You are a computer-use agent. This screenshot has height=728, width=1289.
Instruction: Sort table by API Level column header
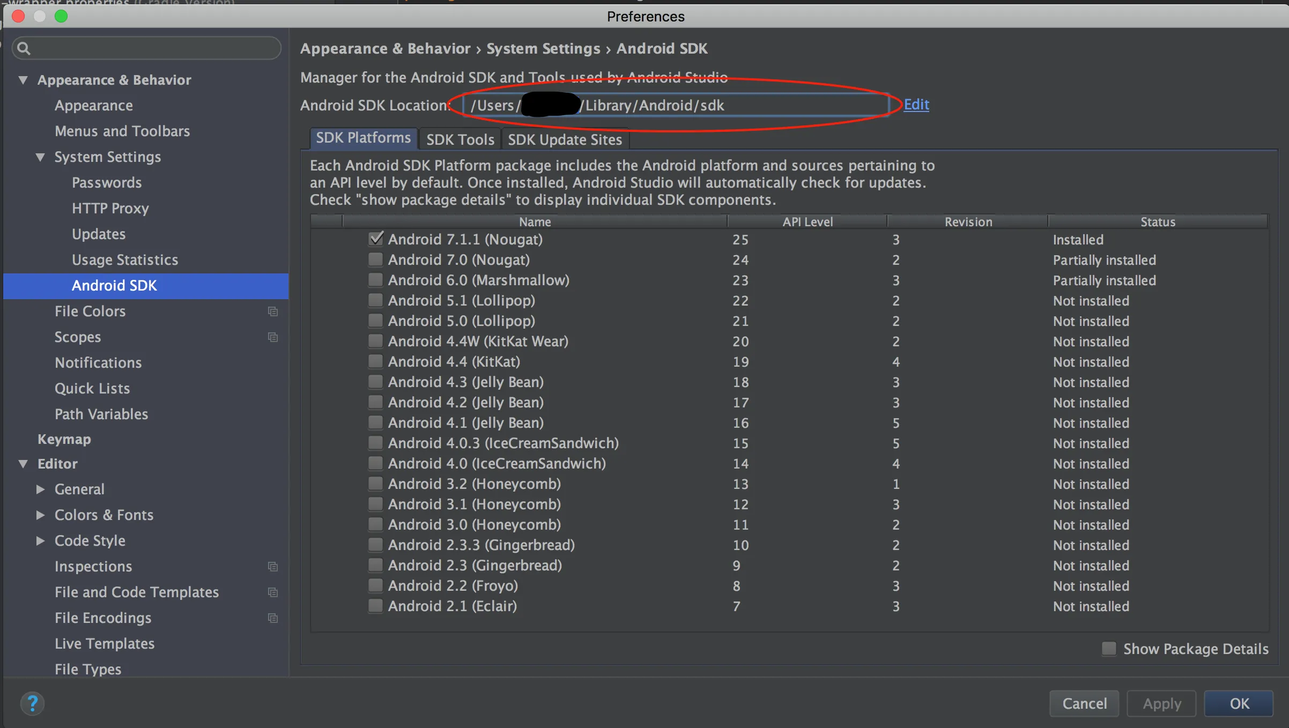[x=807, y=221]
